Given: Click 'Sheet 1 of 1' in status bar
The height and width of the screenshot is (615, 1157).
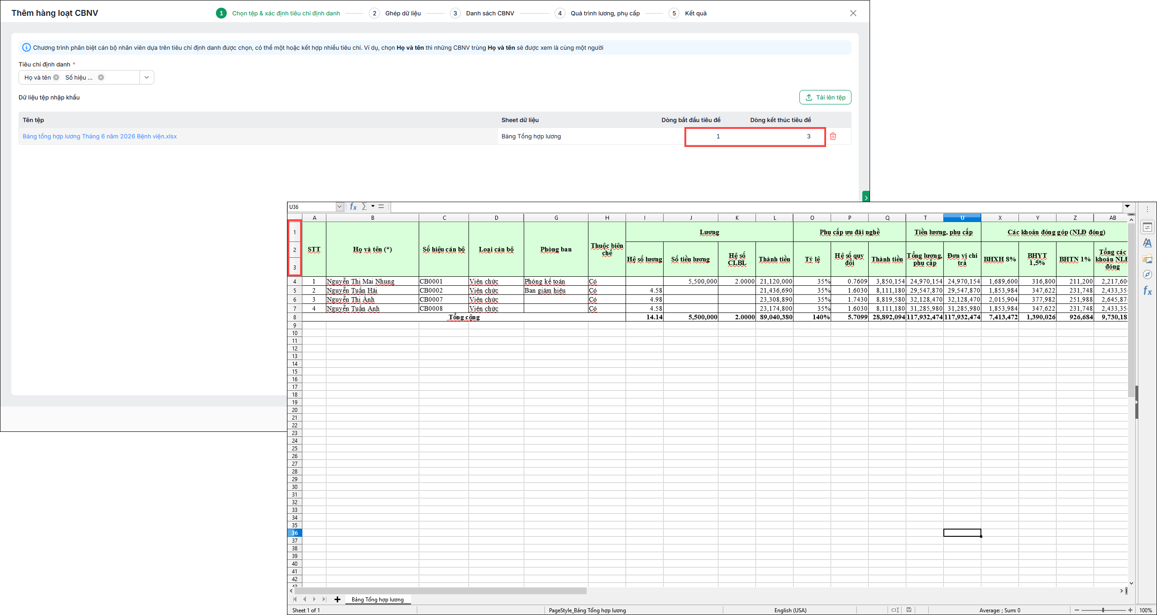Looking at the screenshot, I should point(306,610).
